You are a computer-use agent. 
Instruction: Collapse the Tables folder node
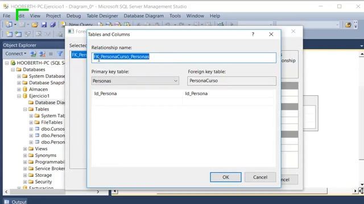tap(25, 109)
